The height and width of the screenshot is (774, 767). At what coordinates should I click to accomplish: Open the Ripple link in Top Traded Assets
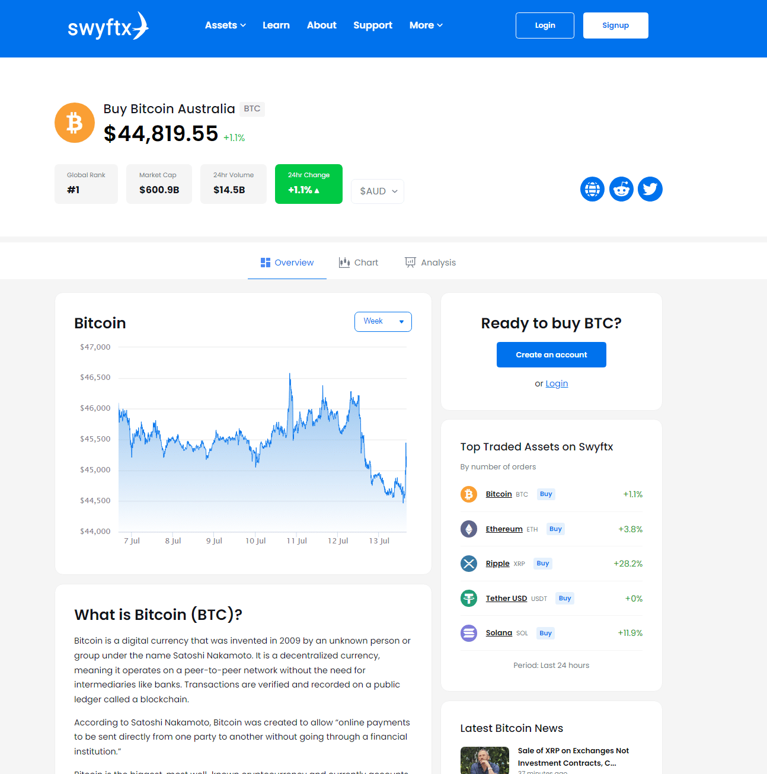coord(497,564)
